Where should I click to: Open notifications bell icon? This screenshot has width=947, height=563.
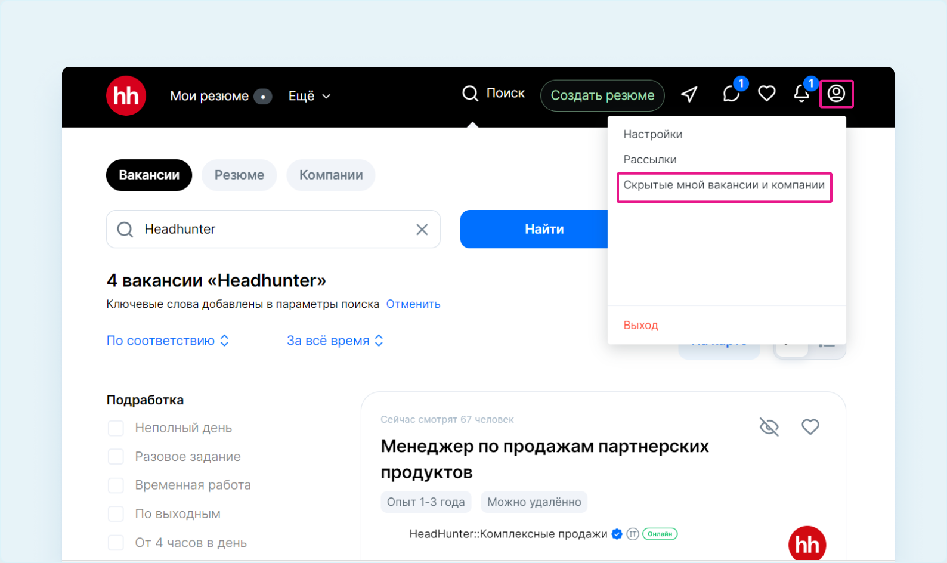(x=801, y=94)
